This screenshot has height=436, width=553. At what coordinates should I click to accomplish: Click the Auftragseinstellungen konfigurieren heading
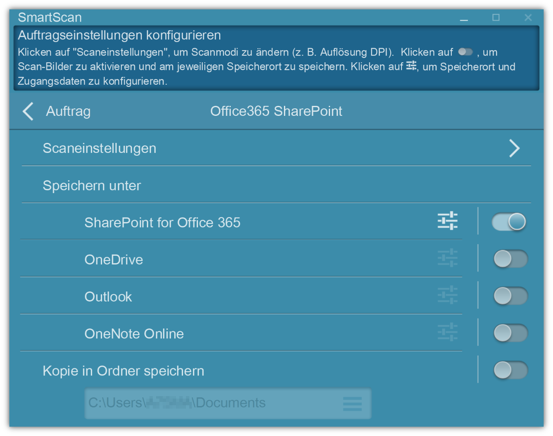click(119, 35)
